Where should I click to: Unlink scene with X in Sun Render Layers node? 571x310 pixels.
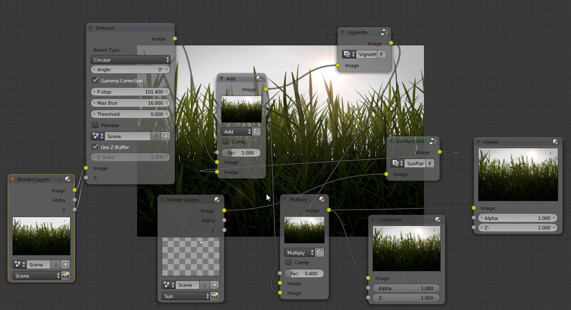(215, 285)
